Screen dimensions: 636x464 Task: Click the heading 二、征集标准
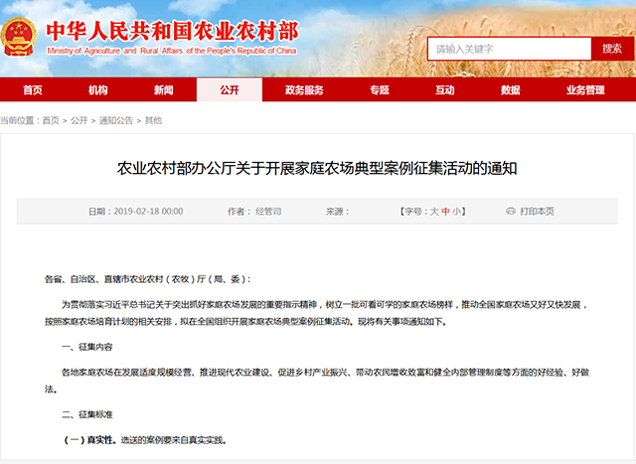[86, 414]
